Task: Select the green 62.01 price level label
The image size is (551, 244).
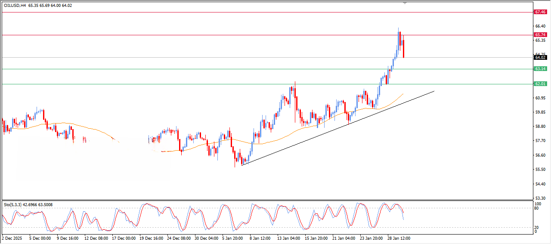Action: pyautogui.click(x=540, y=84)
